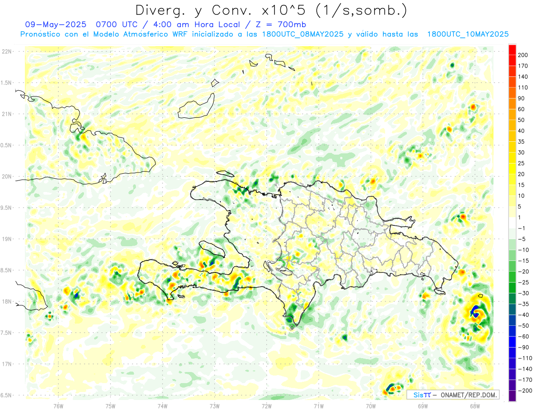Click the '18N' latitude label
533x412 pixels.
pos(7,301)
